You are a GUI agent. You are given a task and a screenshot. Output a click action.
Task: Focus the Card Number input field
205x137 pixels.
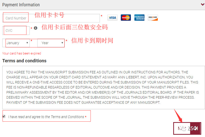point(51,18)
